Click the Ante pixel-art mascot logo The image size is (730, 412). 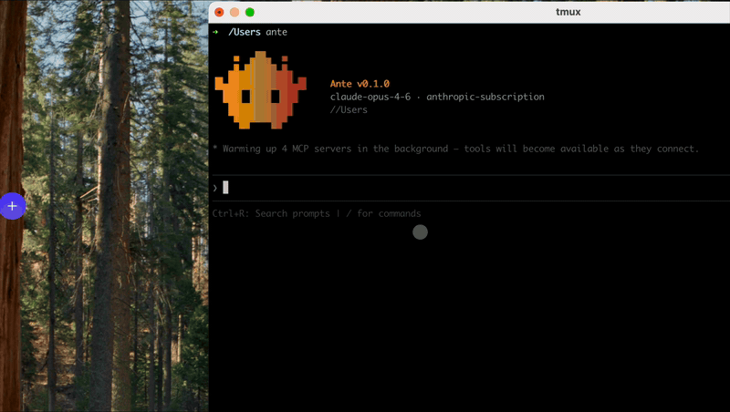point(260,90)
